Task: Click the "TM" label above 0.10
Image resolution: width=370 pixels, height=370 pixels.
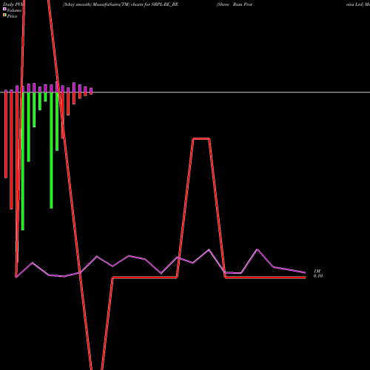Action: [317, 272]
